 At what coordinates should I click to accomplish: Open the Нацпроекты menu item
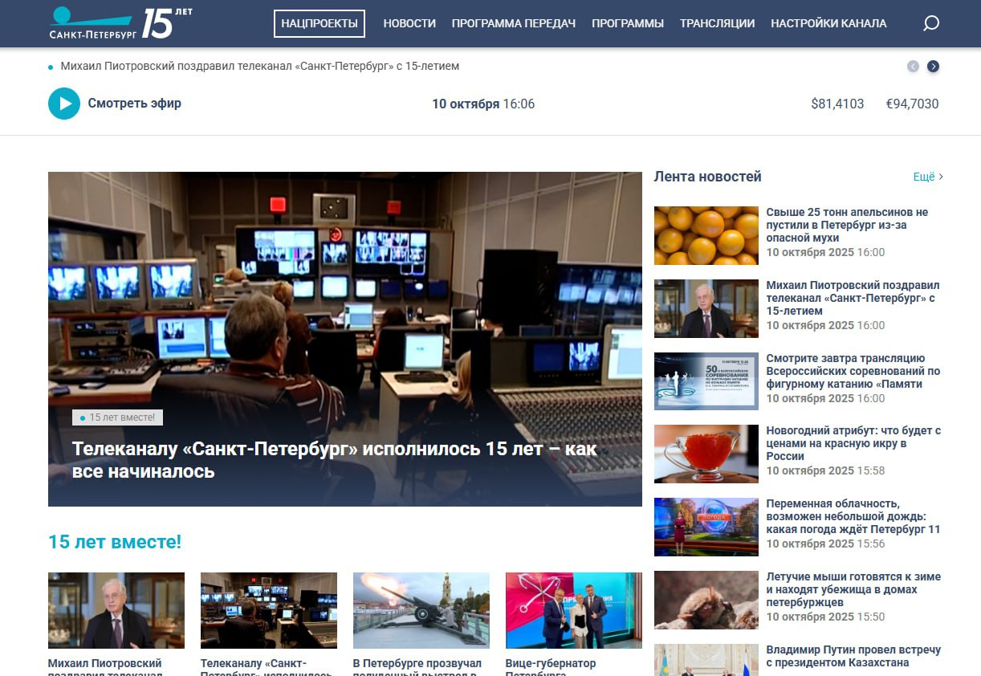click(x=320, y=24)
